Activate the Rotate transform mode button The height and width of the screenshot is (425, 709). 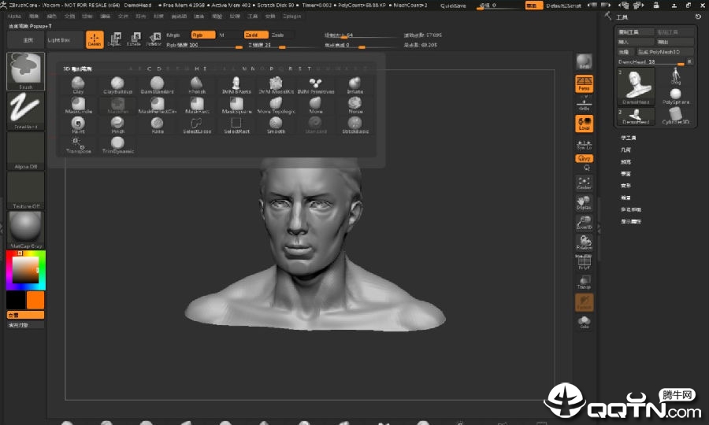coord(154,39)
